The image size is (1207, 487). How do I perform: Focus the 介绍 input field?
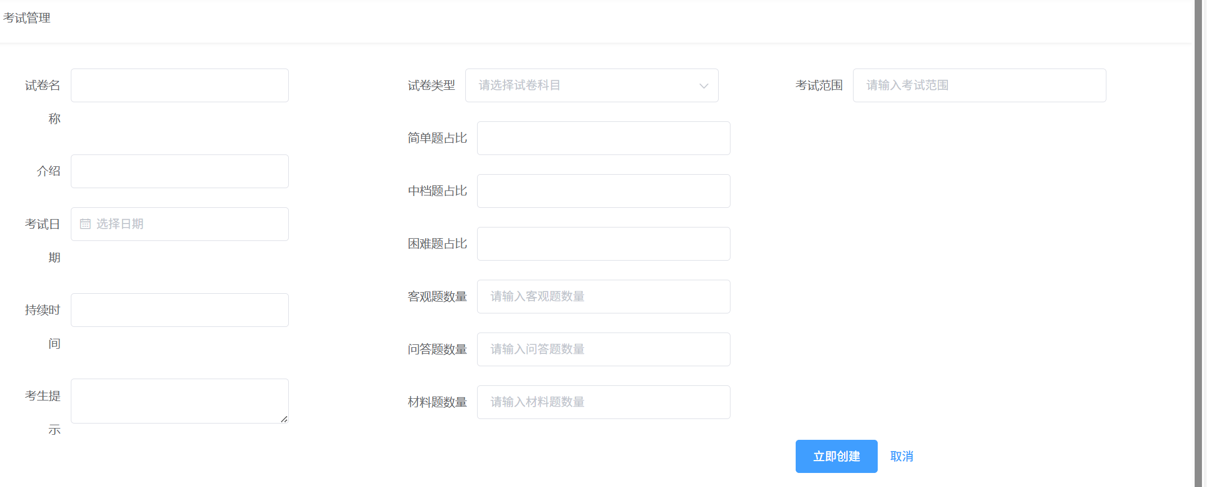pyautogui.click(x=180, y=171)
